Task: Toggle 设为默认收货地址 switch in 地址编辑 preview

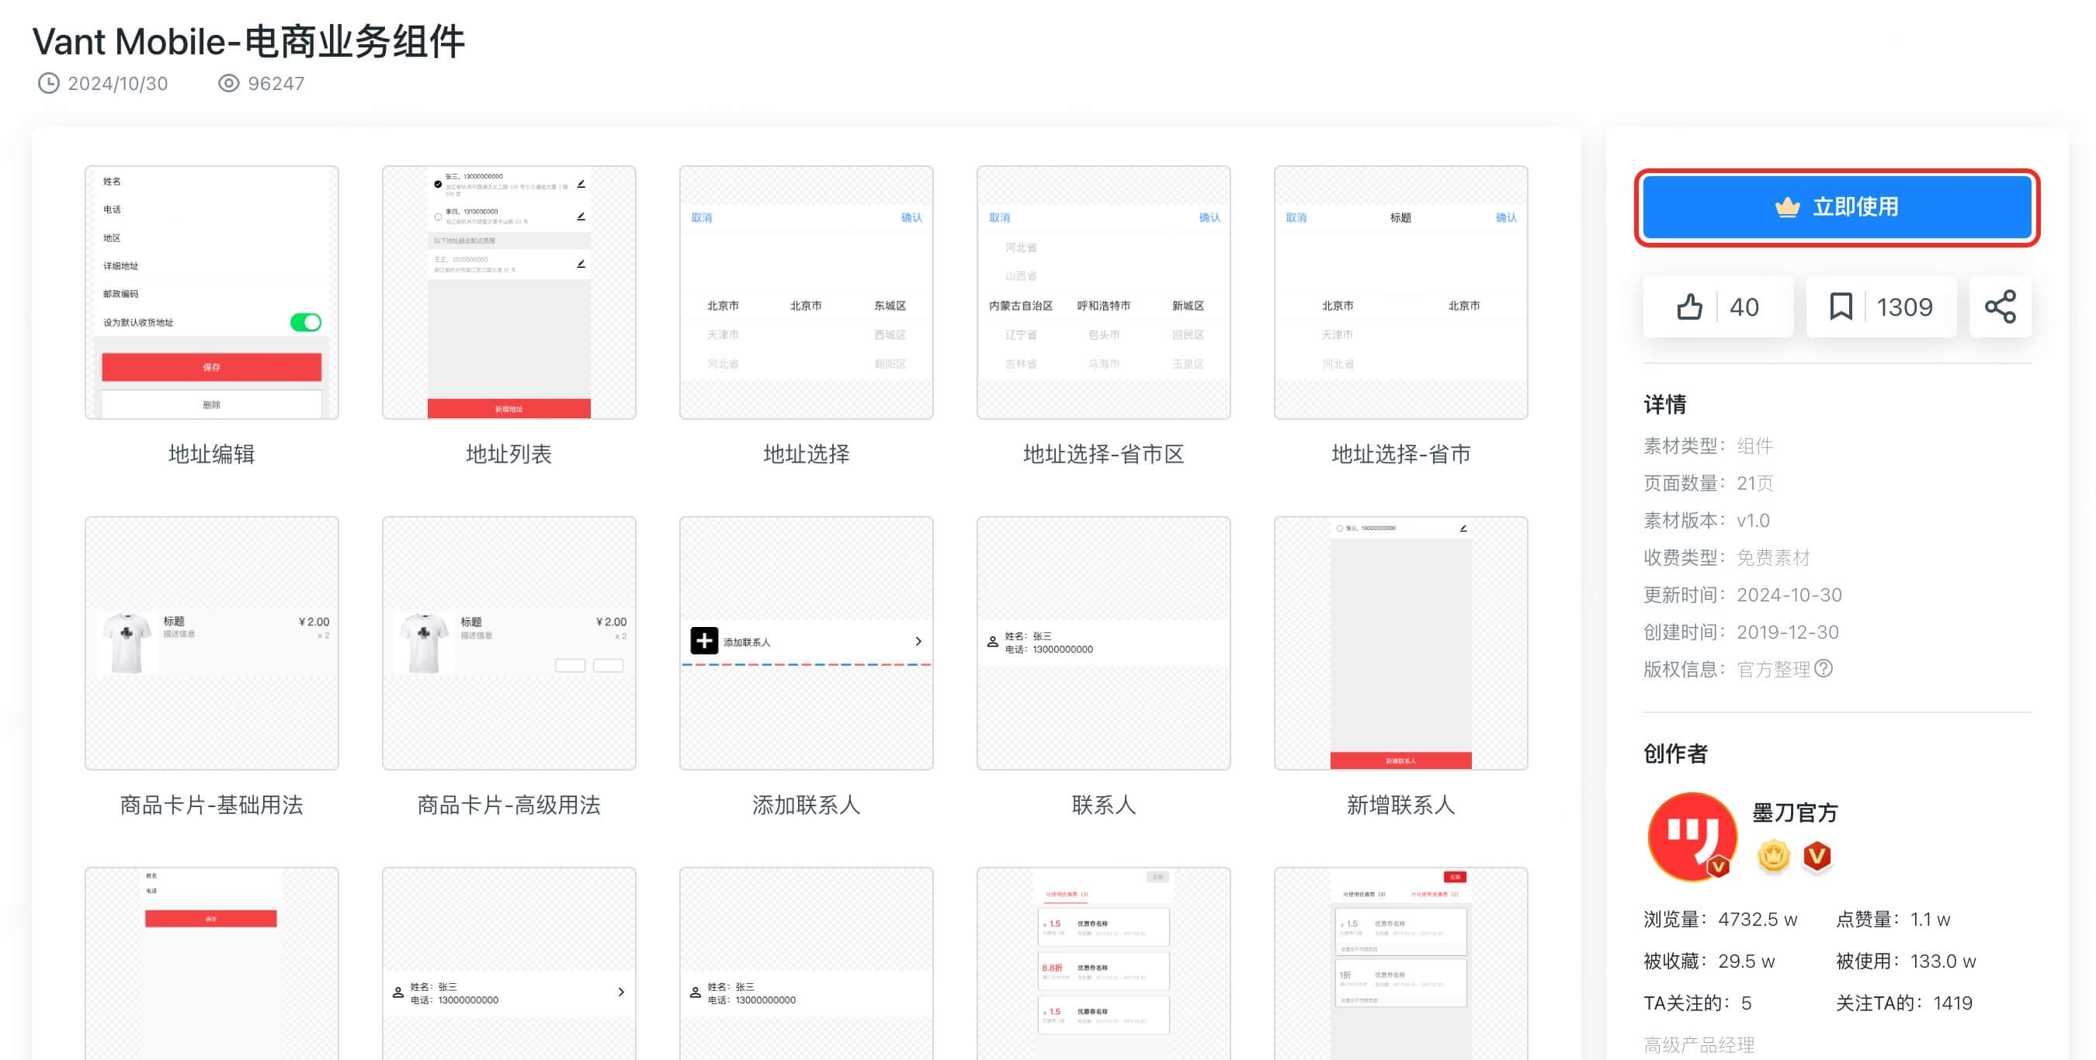Action: (306, 322)
